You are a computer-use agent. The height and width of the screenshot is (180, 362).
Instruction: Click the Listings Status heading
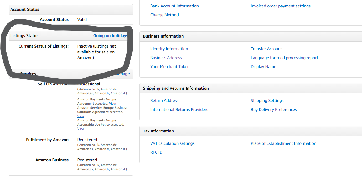[24, 35]
